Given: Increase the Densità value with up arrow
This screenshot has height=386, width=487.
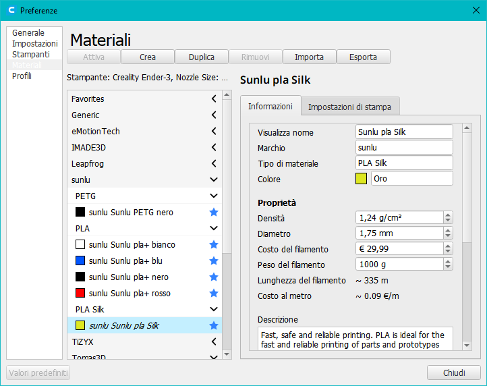Looking at the screenshot, I should pos(448,215).
